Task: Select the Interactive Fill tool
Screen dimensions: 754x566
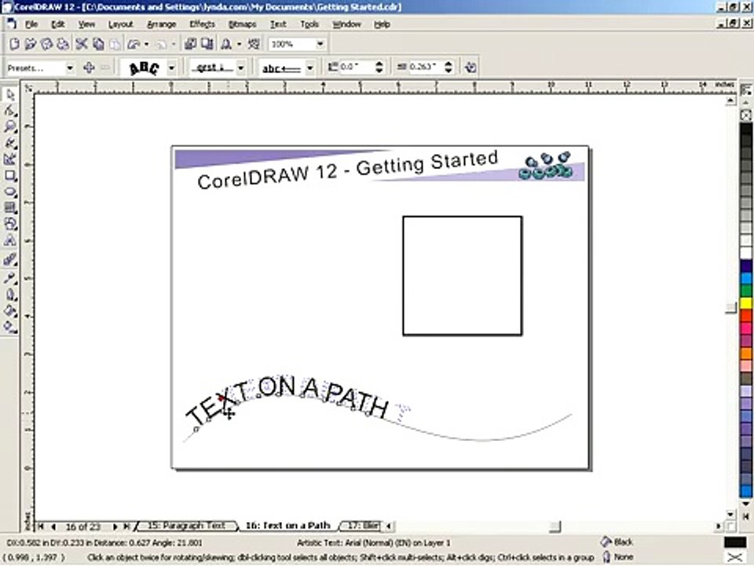Action: pyautogui.click(x=10, y=327)
